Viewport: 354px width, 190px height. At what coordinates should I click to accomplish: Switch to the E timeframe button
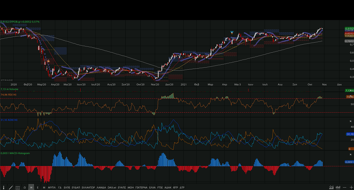tap(38, 188)
